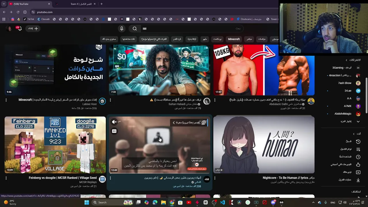This screenshot has height=207, width=368.
Task: Open your videos (فيديوهاتك) icon
Action: [358, 172]
